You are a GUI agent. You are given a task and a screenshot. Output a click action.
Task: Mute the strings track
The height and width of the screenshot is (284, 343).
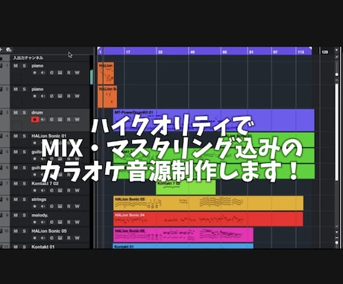16,200
